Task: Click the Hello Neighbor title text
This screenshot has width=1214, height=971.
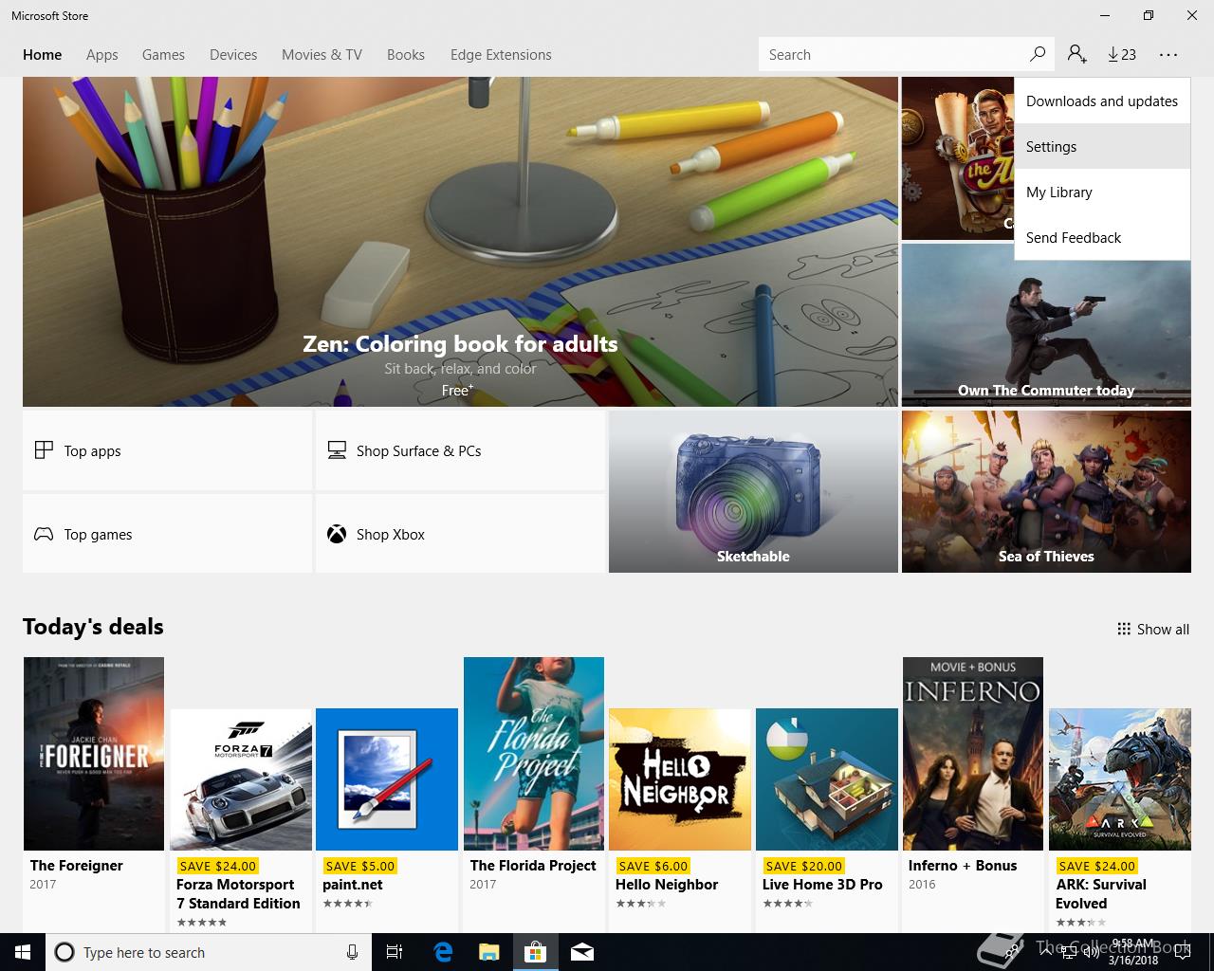Action: [x=667, y=885]
